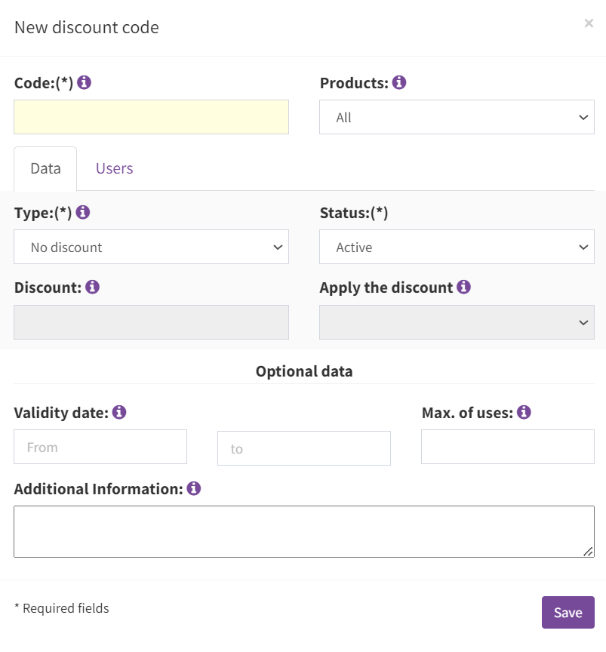Viewport: 606px width, 652px height.
Task: Click the 'to' validity date field
Action: tap(303, 448)
